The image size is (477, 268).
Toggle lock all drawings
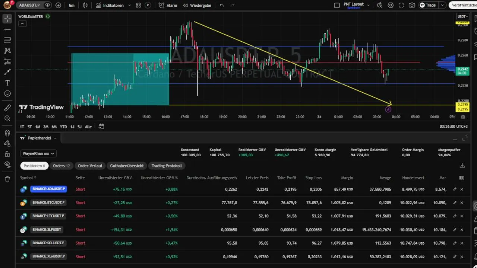click(7, 154)
